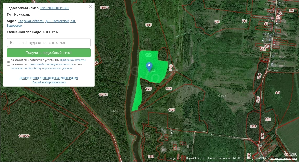The height and width of the screenshot is (162, 299).
Task: Tick the публичной оферты agreement checkbox
Action: pyautogui.click(x=8, y=60)
